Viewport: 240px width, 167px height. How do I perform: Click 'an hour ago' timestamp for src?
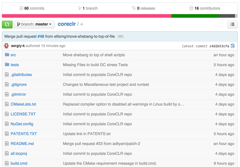(x=224, y=55)
